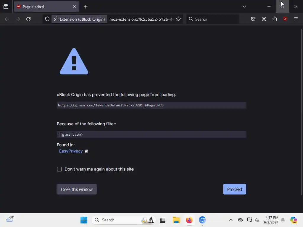Click Close this window button
The width and height of the screenshot is (303, 227).
[x=77, y=189]
